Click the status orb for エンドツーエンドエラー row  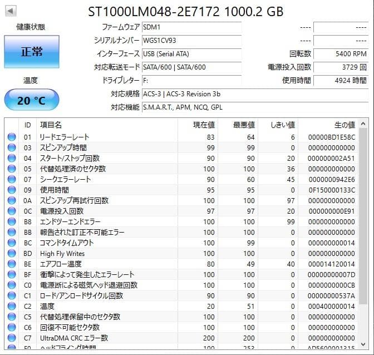pyautogui.click(x=12, y=221)
